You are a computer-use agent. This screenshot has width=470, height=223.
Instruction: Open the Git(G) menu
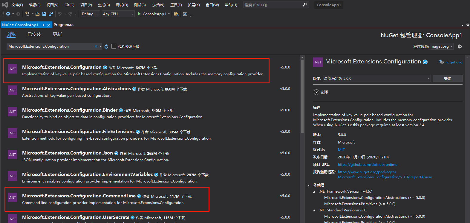69,5
